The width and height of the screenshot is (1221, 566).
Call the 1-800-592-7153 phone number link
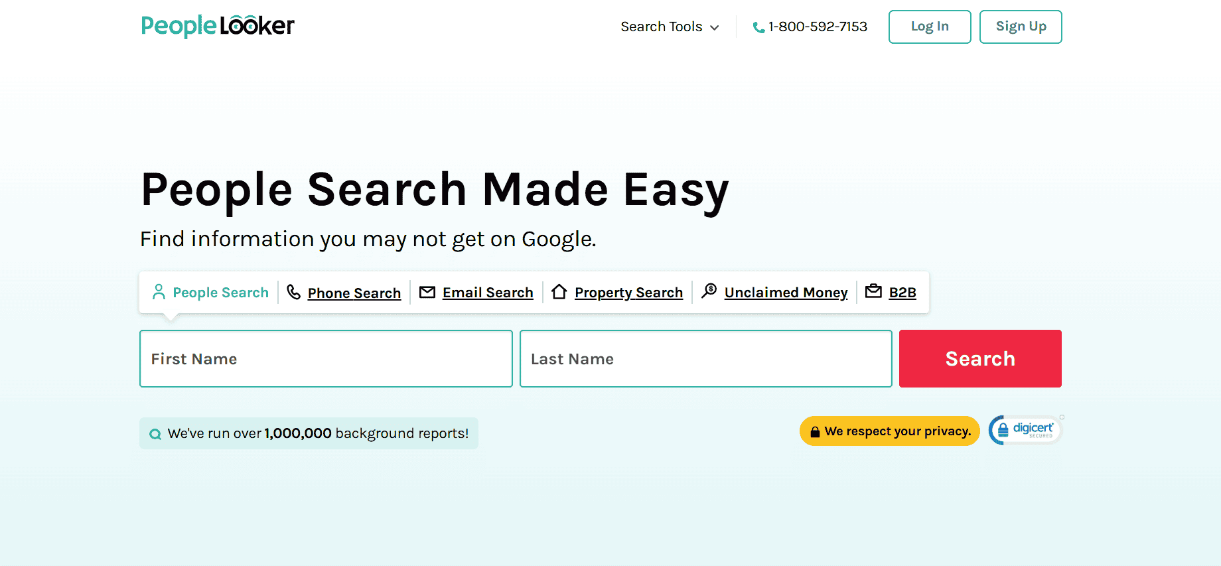(818, 27)
